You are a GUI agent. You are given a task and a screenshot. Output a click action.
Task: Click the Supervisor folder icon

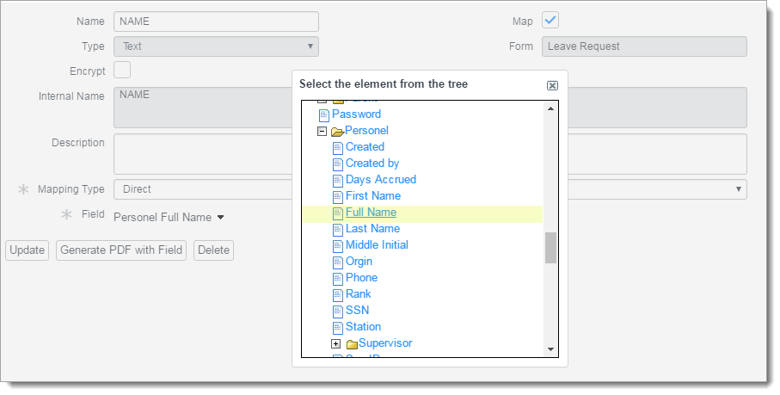[353, 344]
